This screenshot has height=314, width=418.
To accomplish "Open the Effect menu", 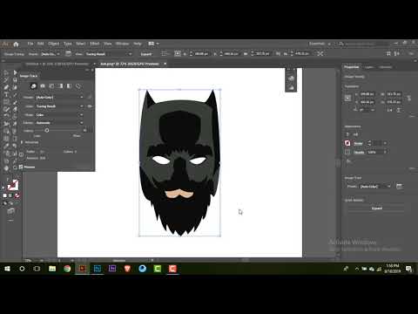I will pos(95,44).
